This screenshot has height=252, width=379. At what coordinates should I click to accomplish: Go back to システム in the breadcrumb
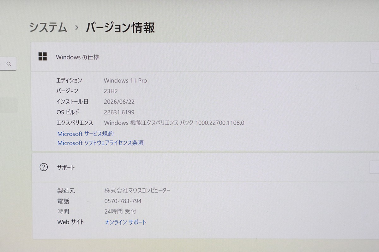48,27
